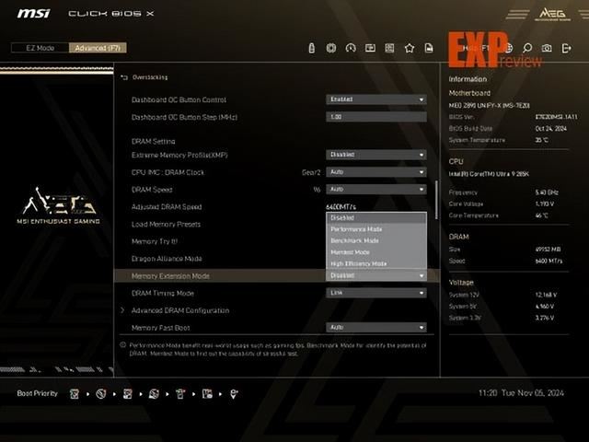Expand Advanced DRAM Configuration
This screenshot has width=589, height=442.
point(179,310)
